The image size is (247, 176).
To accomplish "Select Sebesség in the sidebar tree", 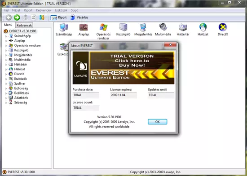I will point(21,103).
